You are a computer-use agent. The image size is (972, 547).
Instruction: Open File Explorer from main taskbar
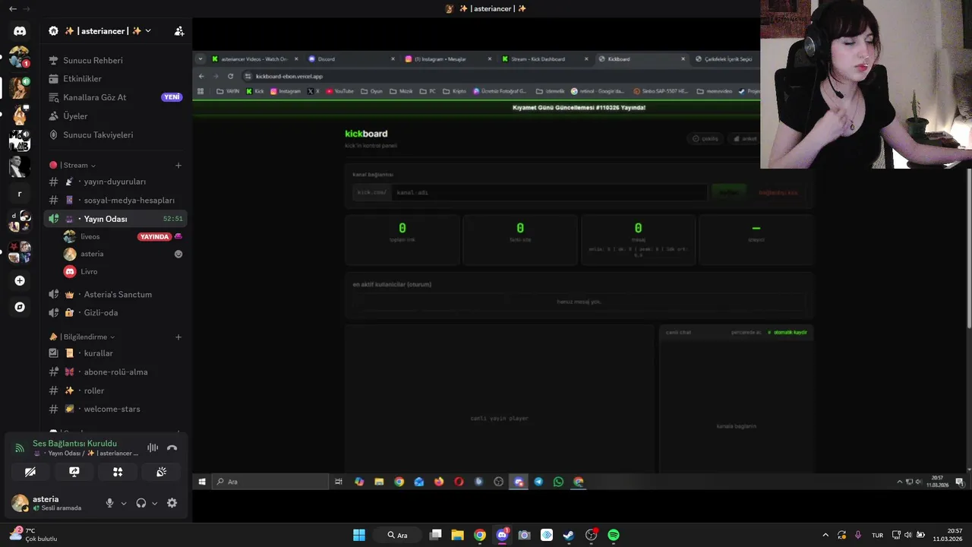(457, 535)
